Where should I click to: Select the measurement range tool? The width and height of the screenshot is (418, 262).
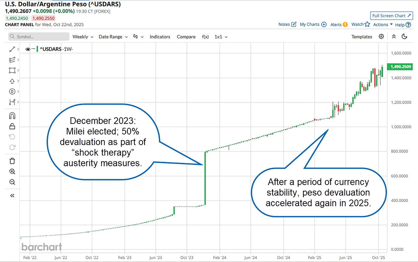[12, 102]
